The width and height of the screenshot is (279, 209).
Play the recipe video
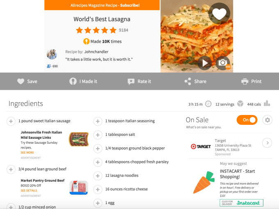[x=205, y=63]
